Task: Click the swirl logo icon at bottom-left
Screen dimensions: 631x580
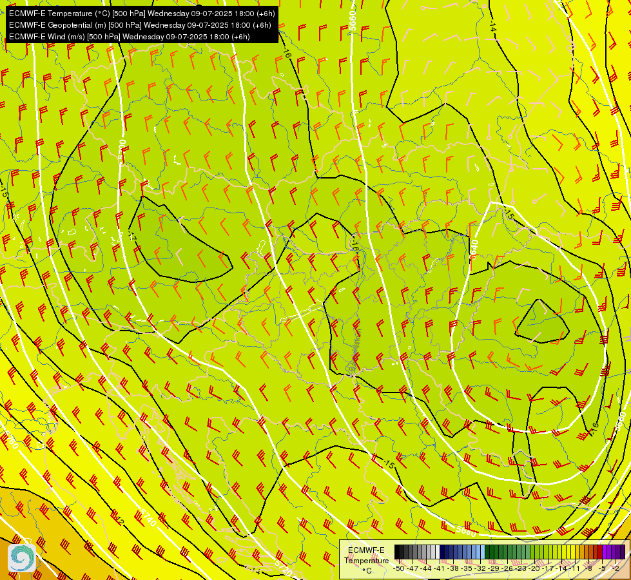Action: point(22,557)
